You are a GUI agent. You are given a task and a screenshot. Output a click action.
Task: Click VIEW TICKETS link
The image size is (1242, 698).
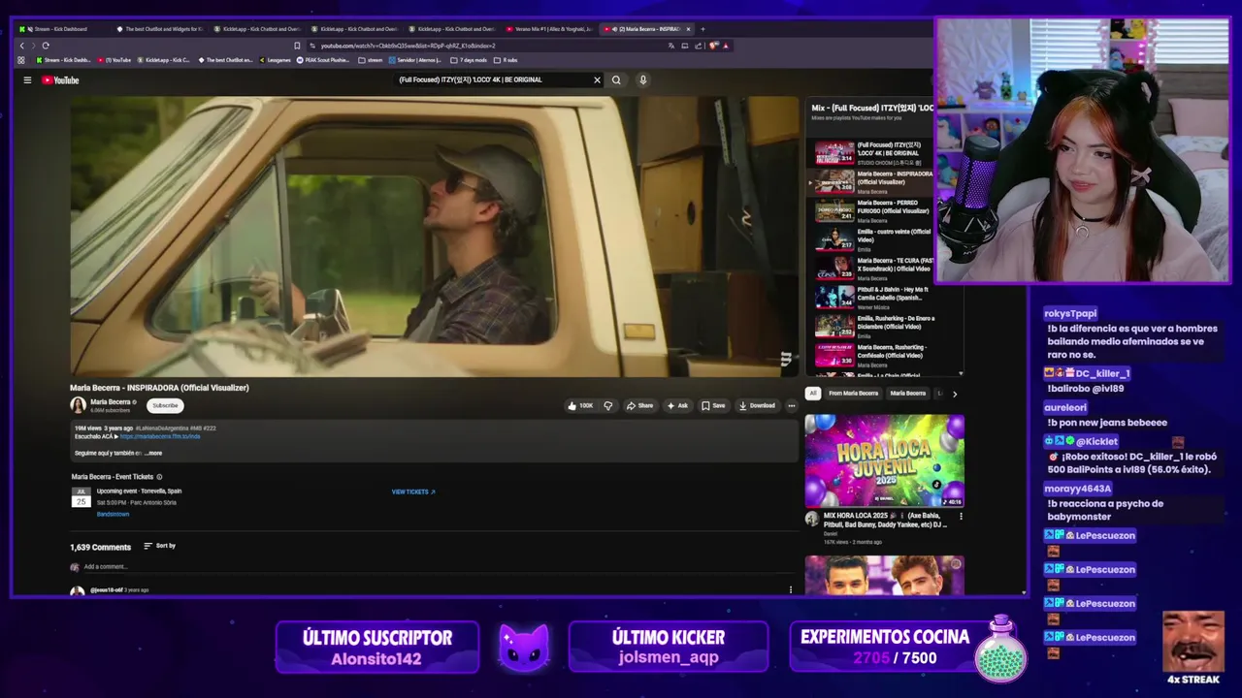413,492
